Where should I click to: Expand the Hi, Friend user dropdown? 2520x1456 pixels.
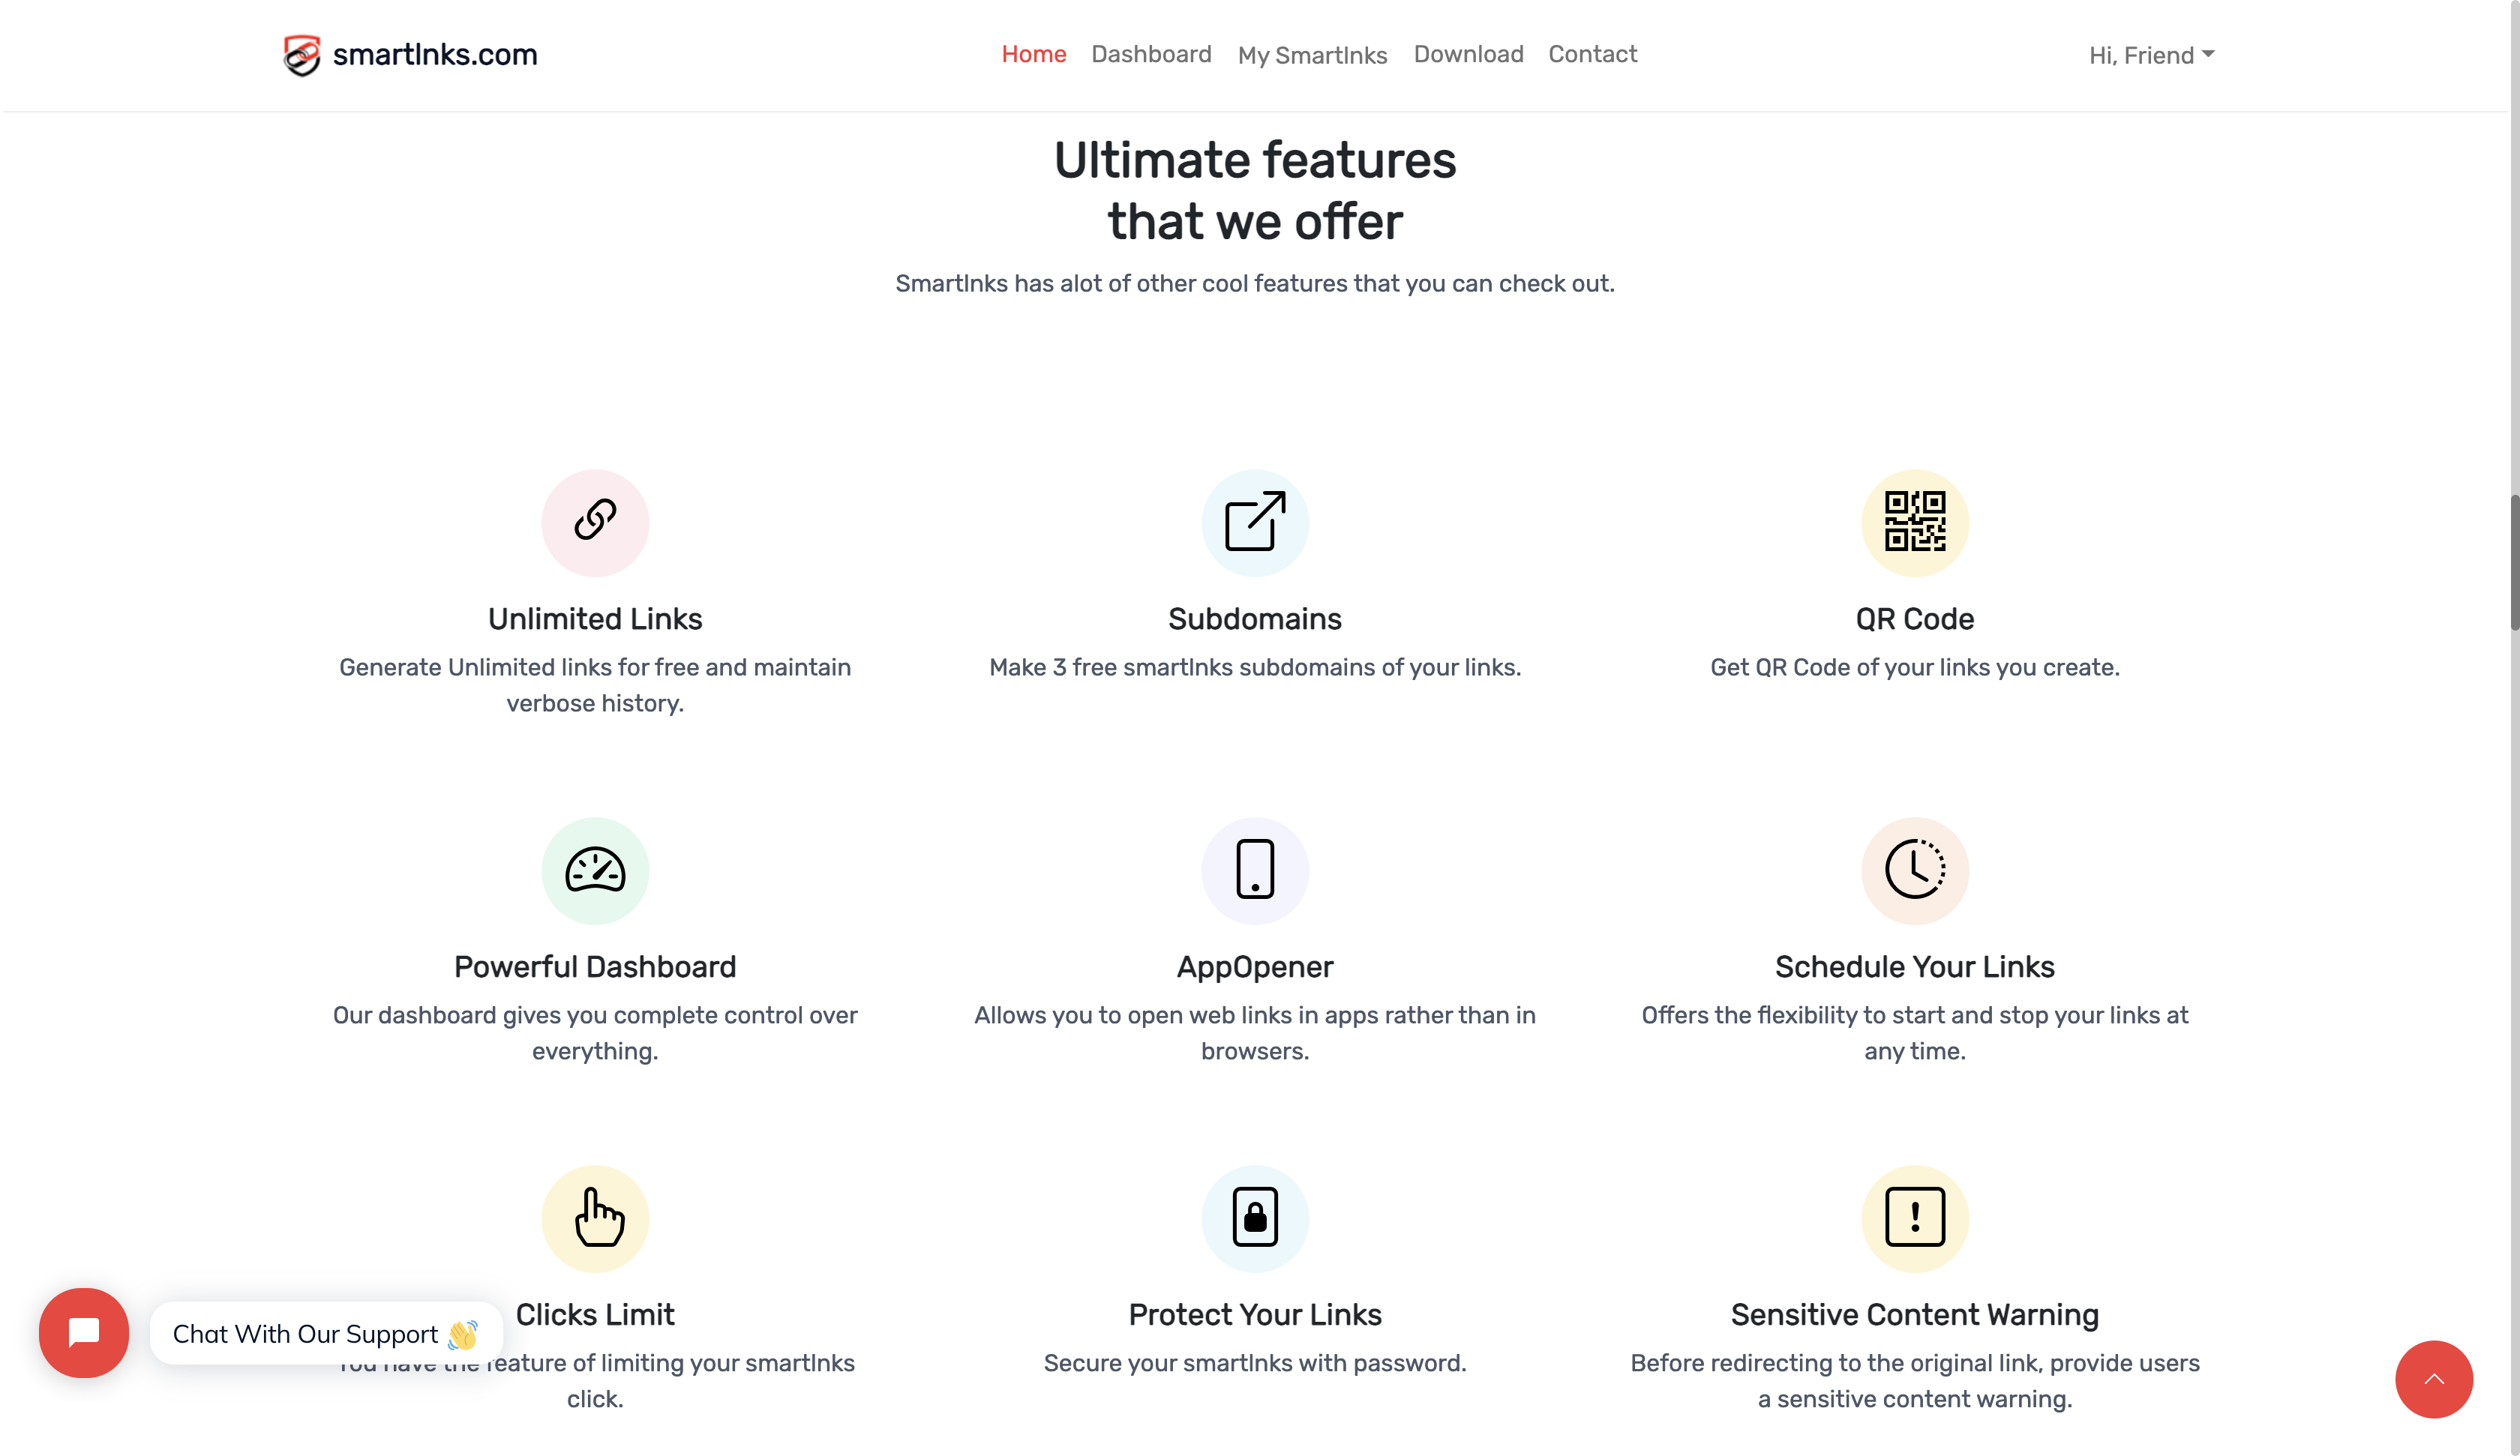point(2151,55)
